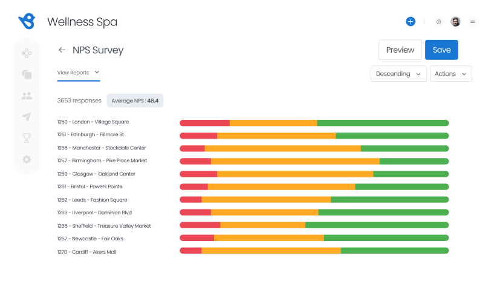Click green segment of Sheffield bar
Screen dimensions: 491x293
pos(377,225)
